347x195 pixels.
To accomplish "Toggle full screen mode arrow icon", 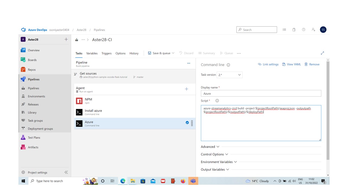I will [x=322, y=53].
